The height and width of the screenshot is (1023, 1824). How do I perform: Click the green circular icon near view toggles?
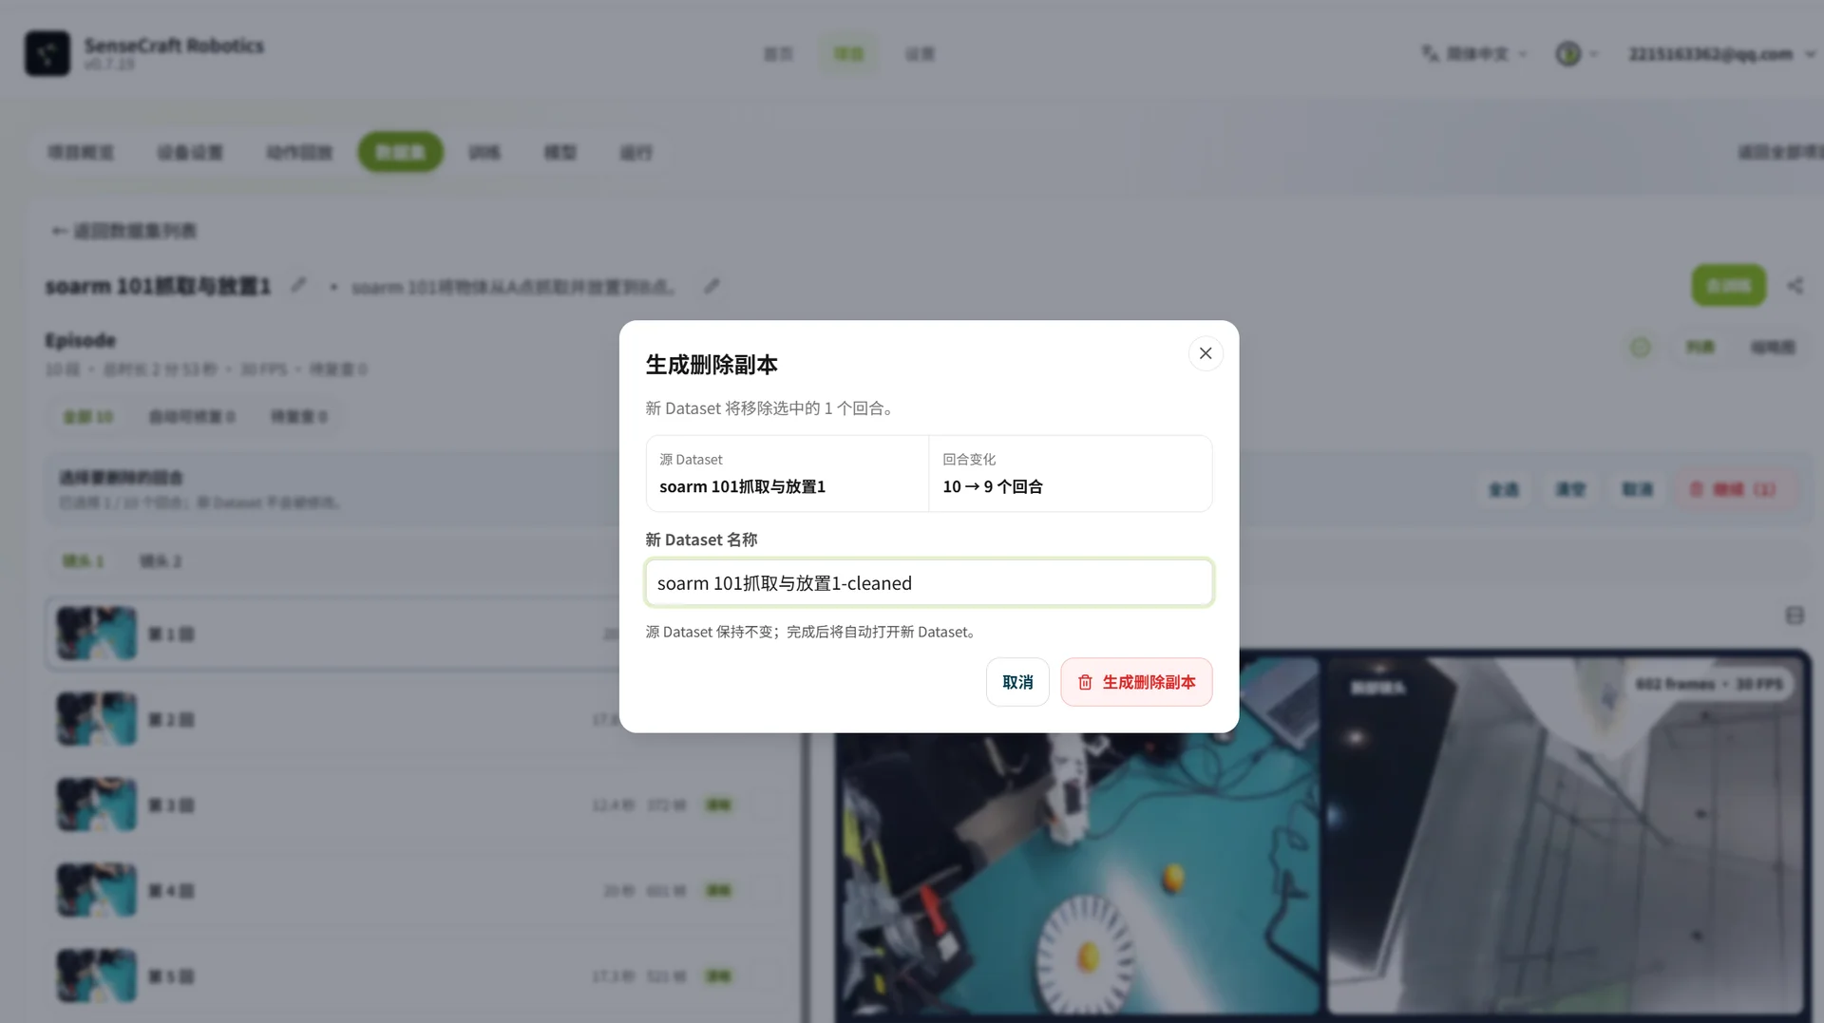pos(1641,348)
